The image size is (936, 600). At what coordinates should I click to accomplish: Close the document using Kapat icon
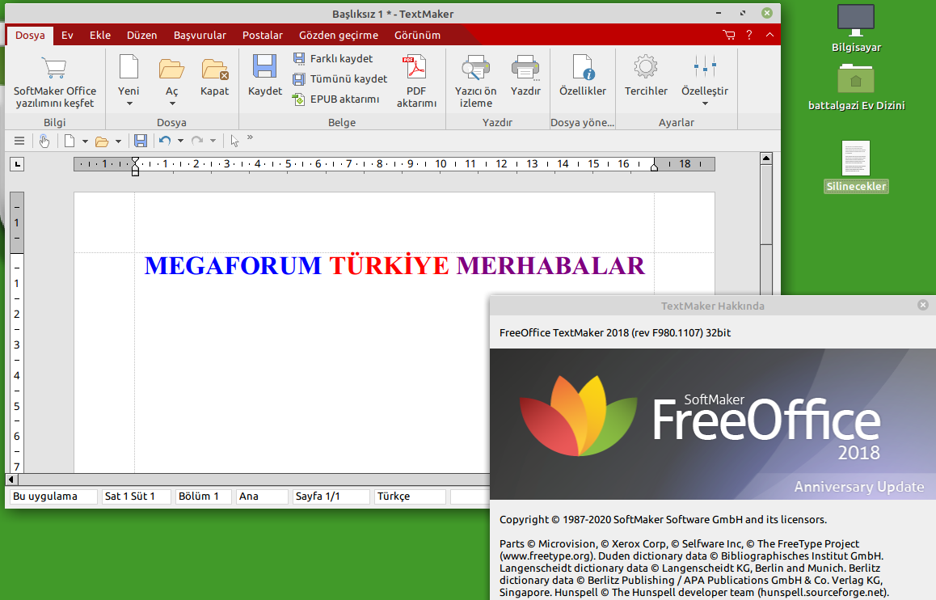click(215, 69)
